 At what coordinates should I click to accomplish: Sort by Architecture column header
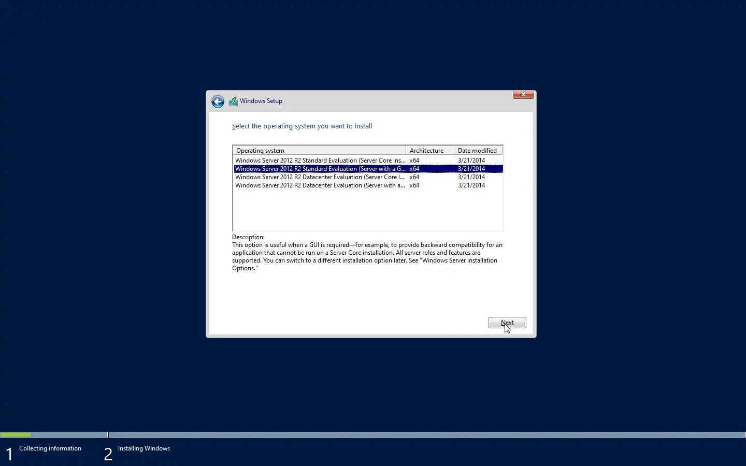tap(430, 151)
